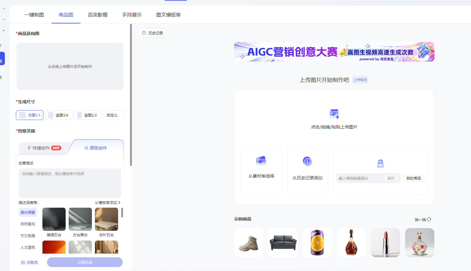Refresh example products with 换一换 icon
The width and height of the screenshot is (471, 271).
(x=429, y=219)
